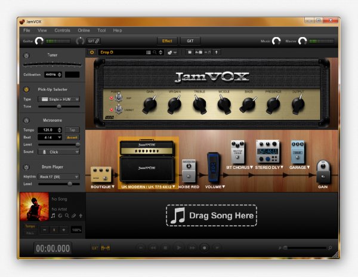Open the Tool menu
The height and width of the screenshot is (277, 358).
click(101, 30)
